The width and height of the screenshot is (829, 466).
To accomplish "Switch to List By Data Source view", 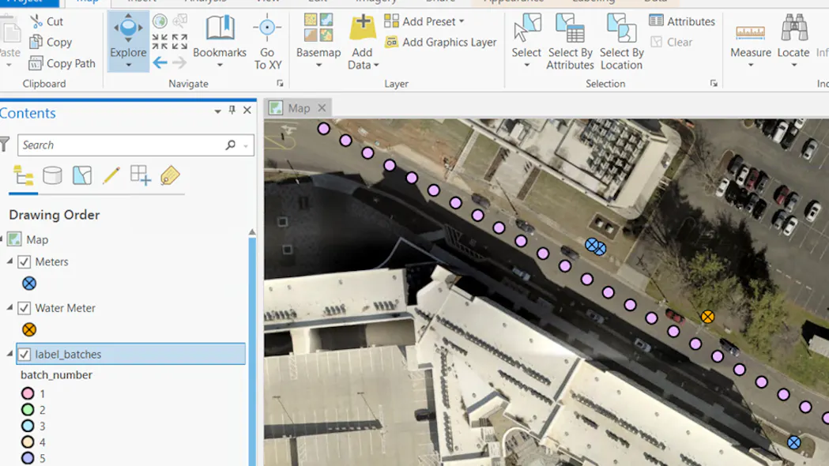I will (x=52, y=175).
